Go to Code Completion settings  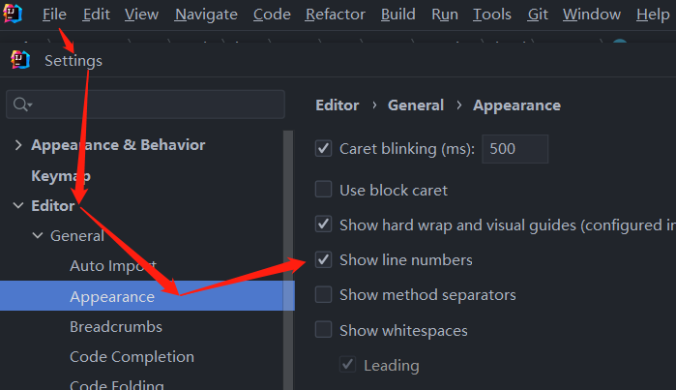(x=132, y=357)
